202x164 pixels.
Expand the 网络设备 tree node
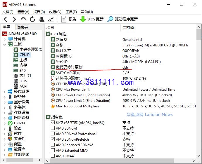click(4, 118)
